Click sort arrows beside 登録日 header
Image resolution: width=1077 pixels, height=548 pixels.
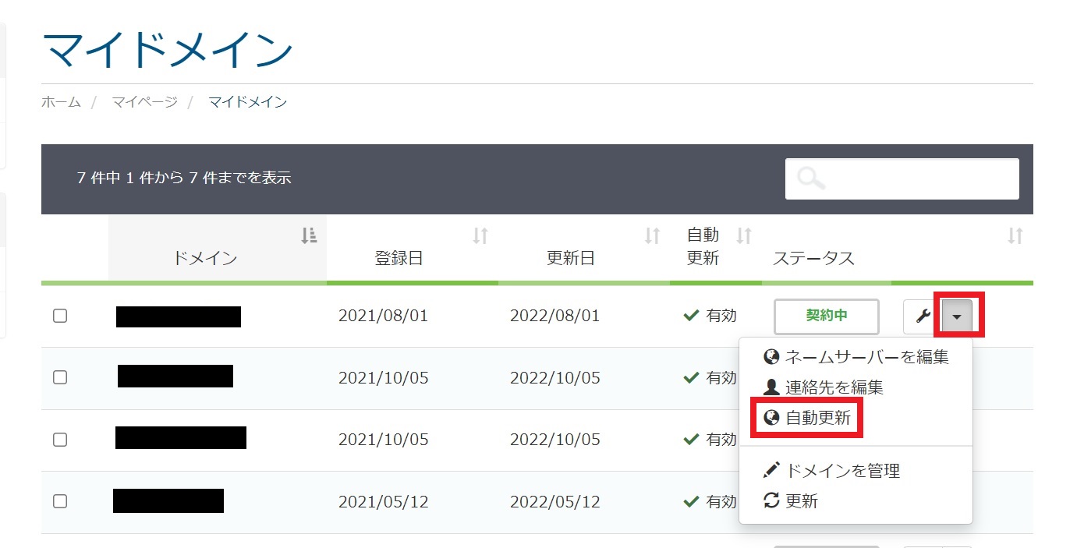(480, 235)
